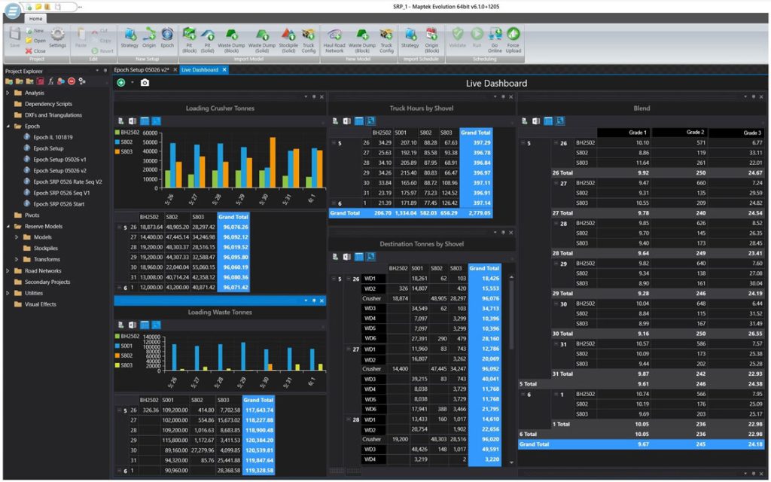This screenshot has width=771, height=482.
Task: Import Waste Dump (Block) in Import Model group
Action: 231,41
